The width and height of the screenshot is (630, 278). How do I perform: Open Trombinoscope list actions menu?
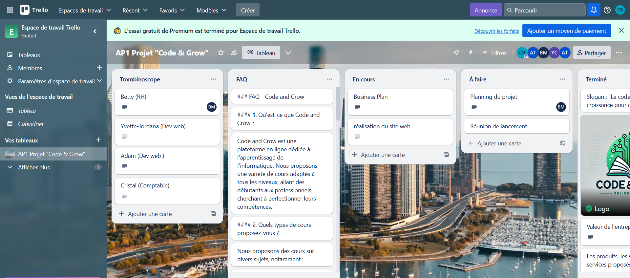pyautogui.click(x=213, y=79)
